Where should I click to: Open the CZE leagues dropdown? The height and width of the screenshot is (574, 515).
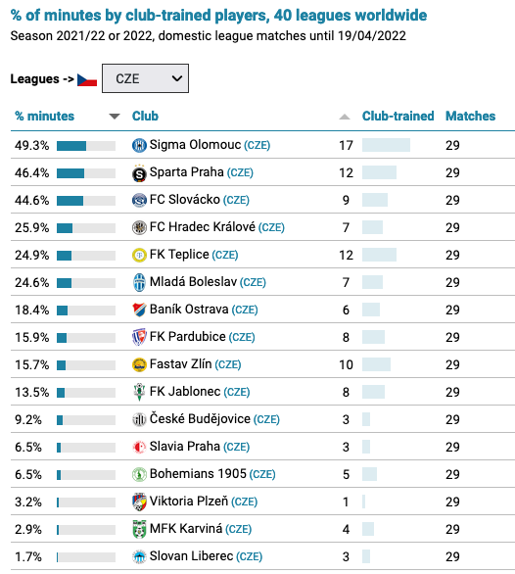(x=145, y=78)
